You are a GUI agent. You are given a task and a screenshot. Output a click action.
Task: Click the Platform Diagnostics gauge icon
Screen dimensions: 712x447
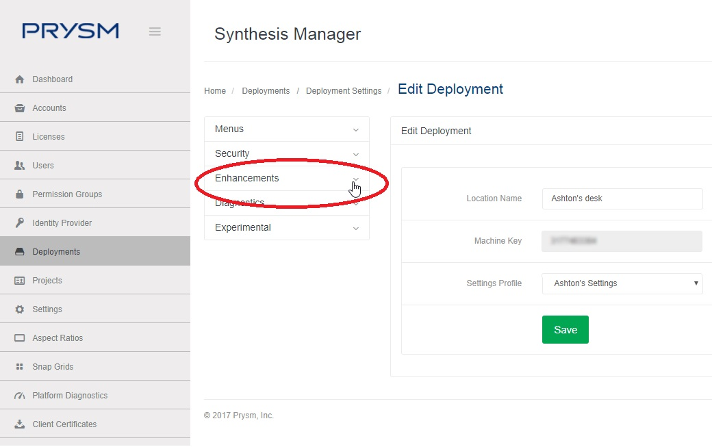[20, 395]
